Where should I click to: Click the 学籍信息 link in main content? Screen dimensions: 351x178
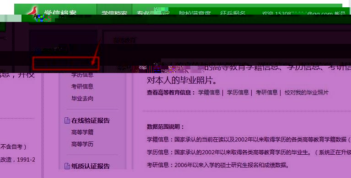[209, 93]
